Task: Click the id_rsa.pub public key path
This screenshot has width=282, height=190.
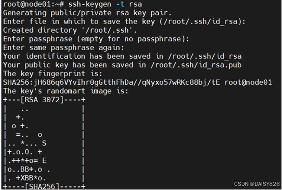Action: click(196, 65)
